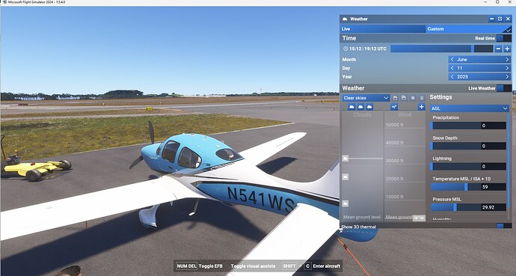Go to previous month before June

[x=452, y=60]
